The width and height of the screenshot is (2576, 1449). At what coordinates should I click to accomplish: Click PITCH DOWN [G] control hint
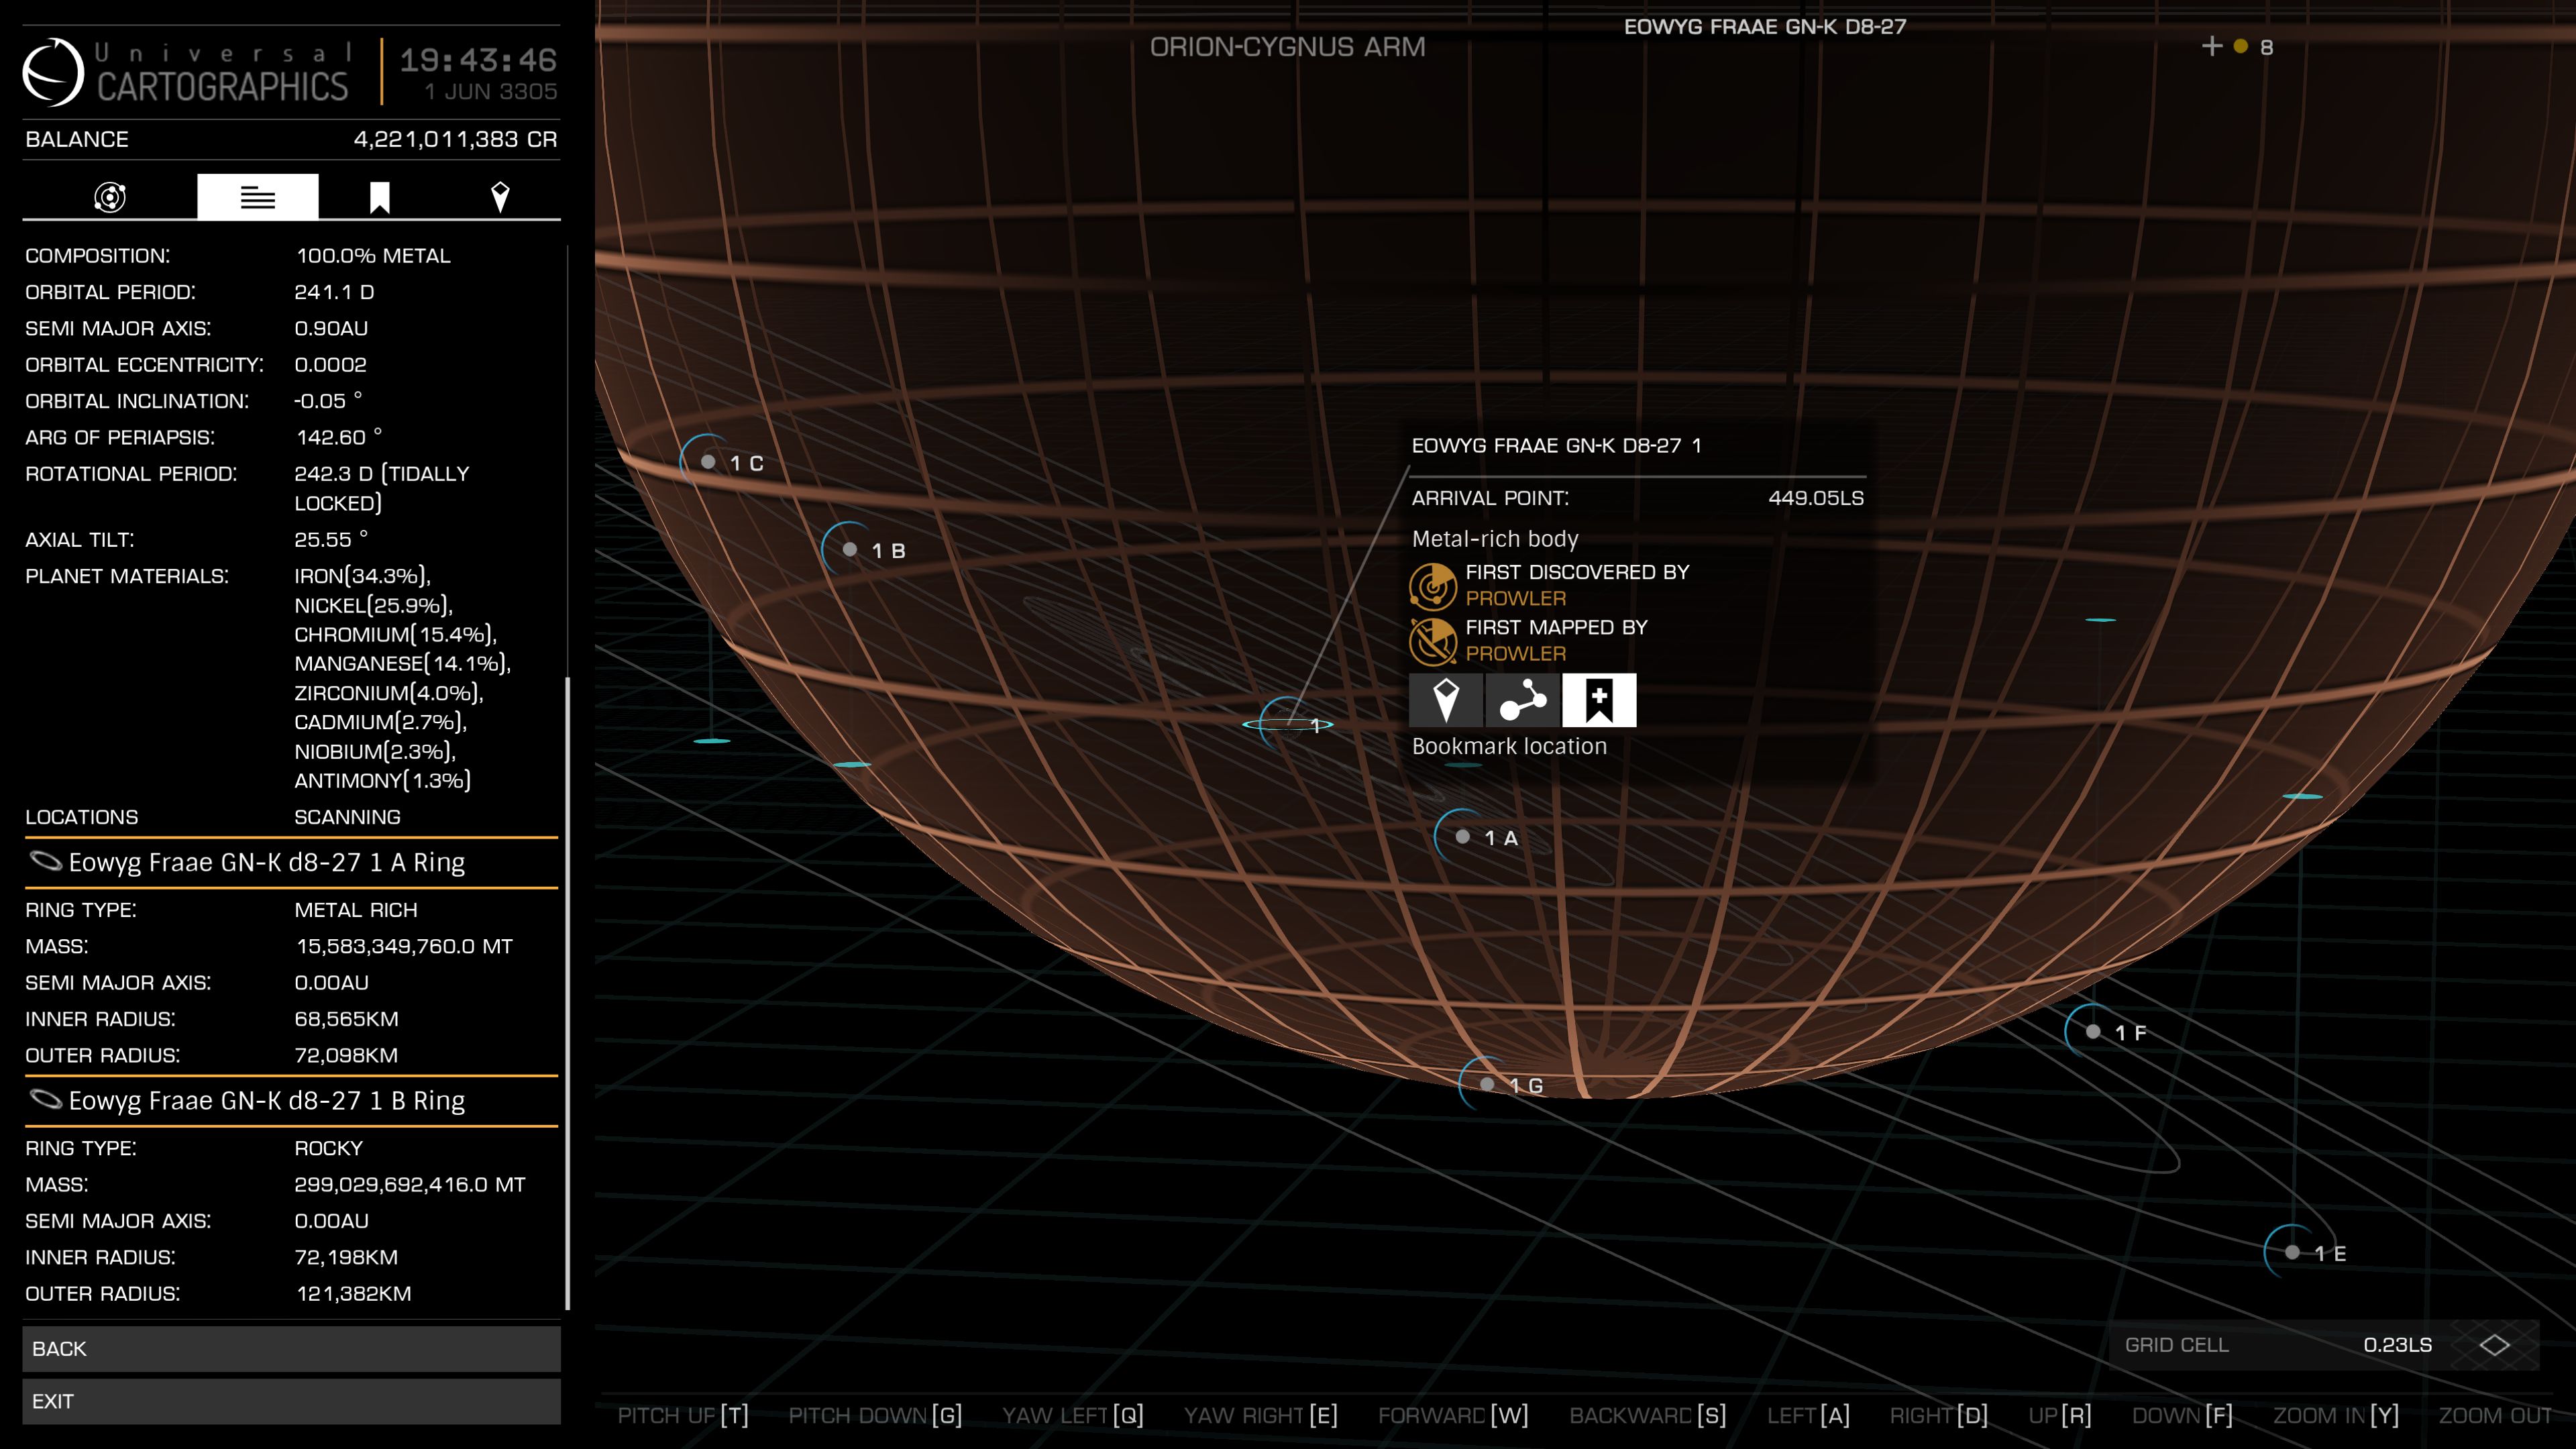click(x=875, y=1415)
